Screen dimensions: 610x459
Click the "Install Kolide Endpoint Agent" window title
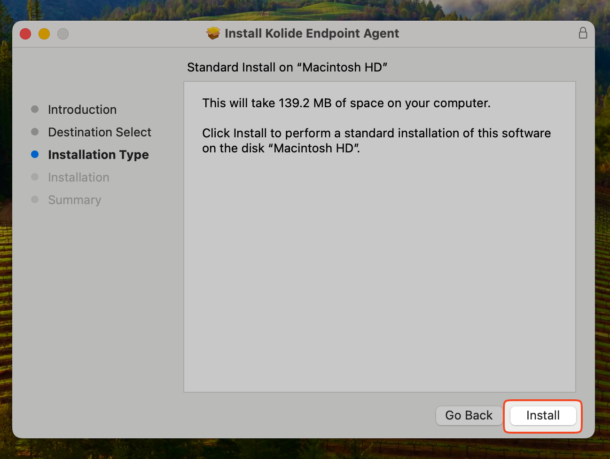[312, 33]
